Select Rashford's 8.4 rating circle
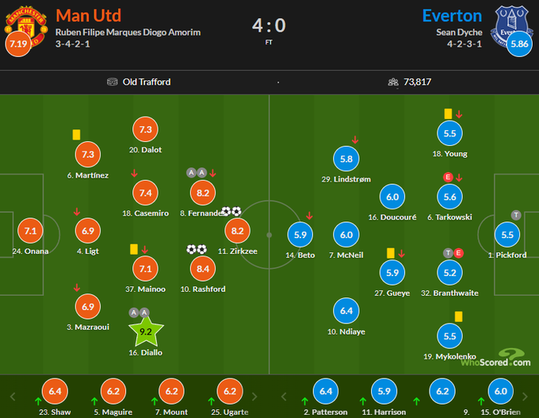Image resolution: width=539 pixels, height=418 pixels. coord(203,270)
